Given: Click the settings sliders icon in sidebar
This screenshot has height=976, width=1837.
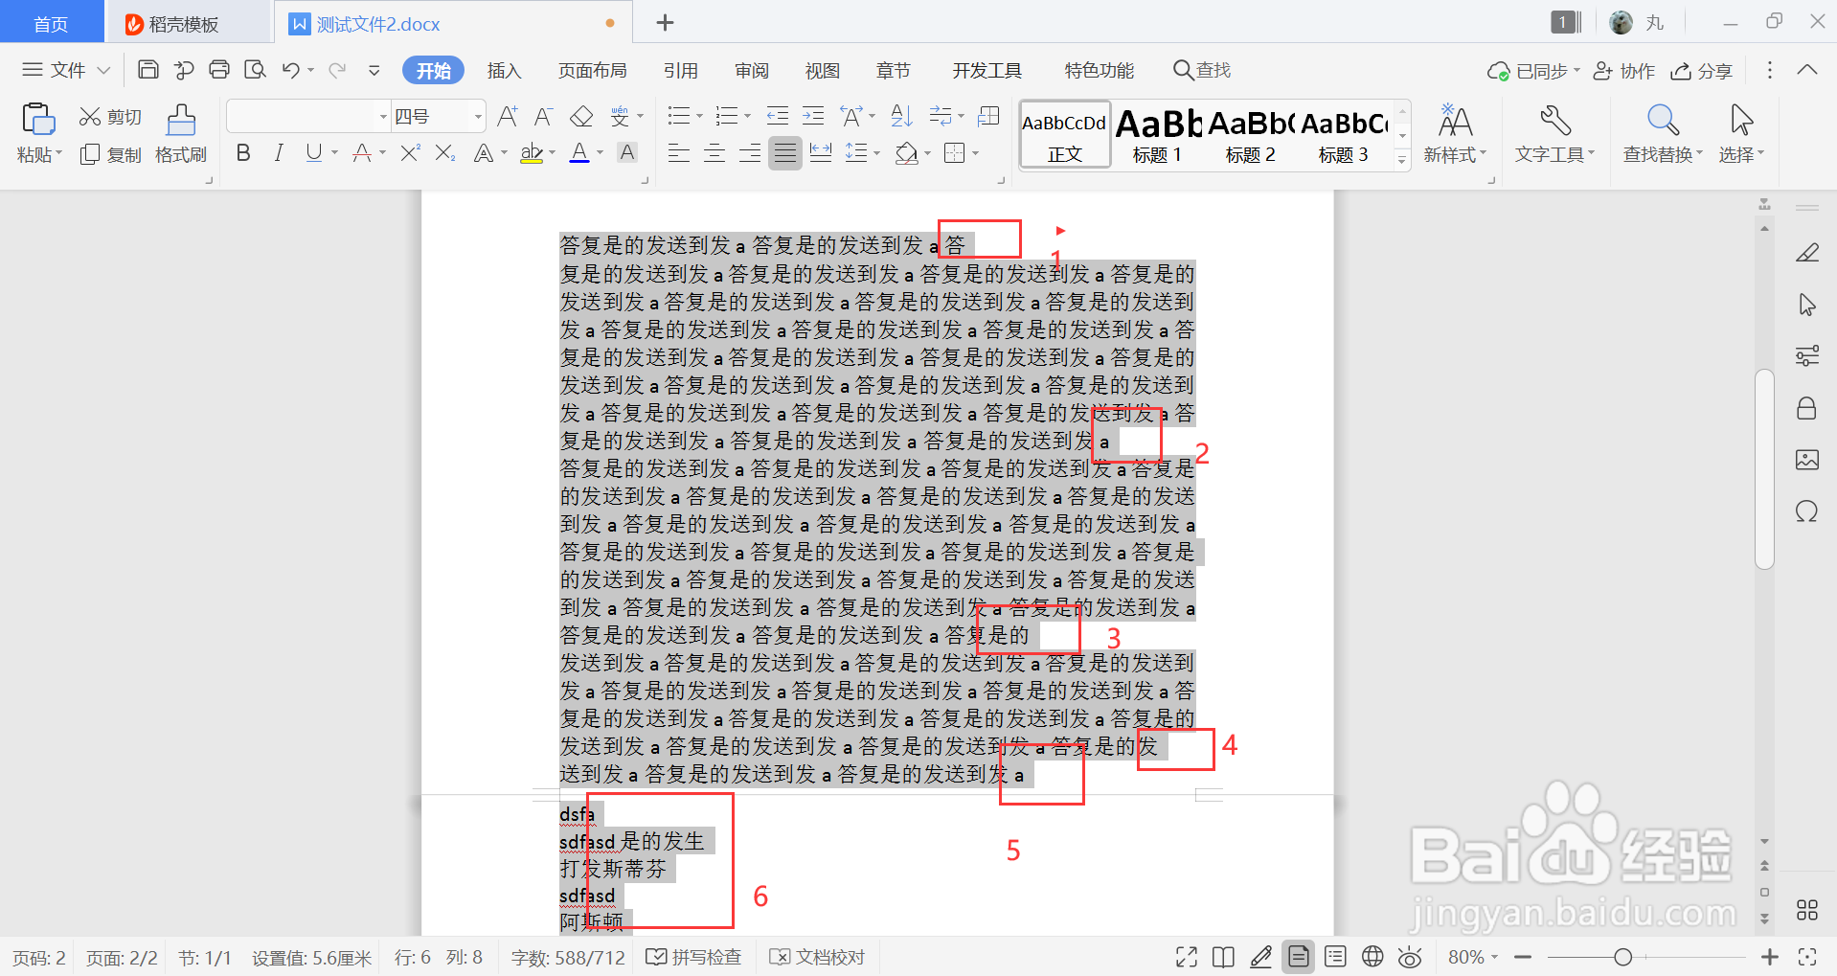Looking at the screenshot, I should pos(1806,356).
